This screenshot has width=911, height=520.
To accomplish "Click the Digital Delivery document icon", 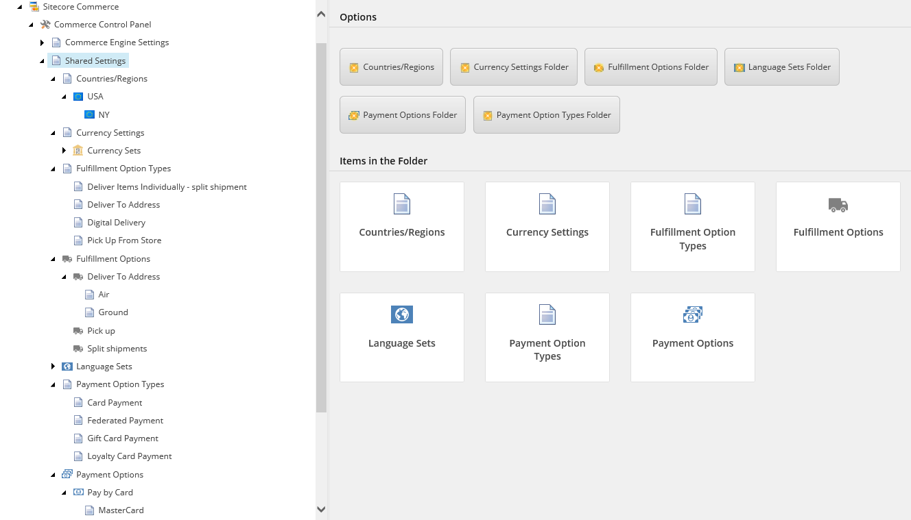I will point(78,223).
